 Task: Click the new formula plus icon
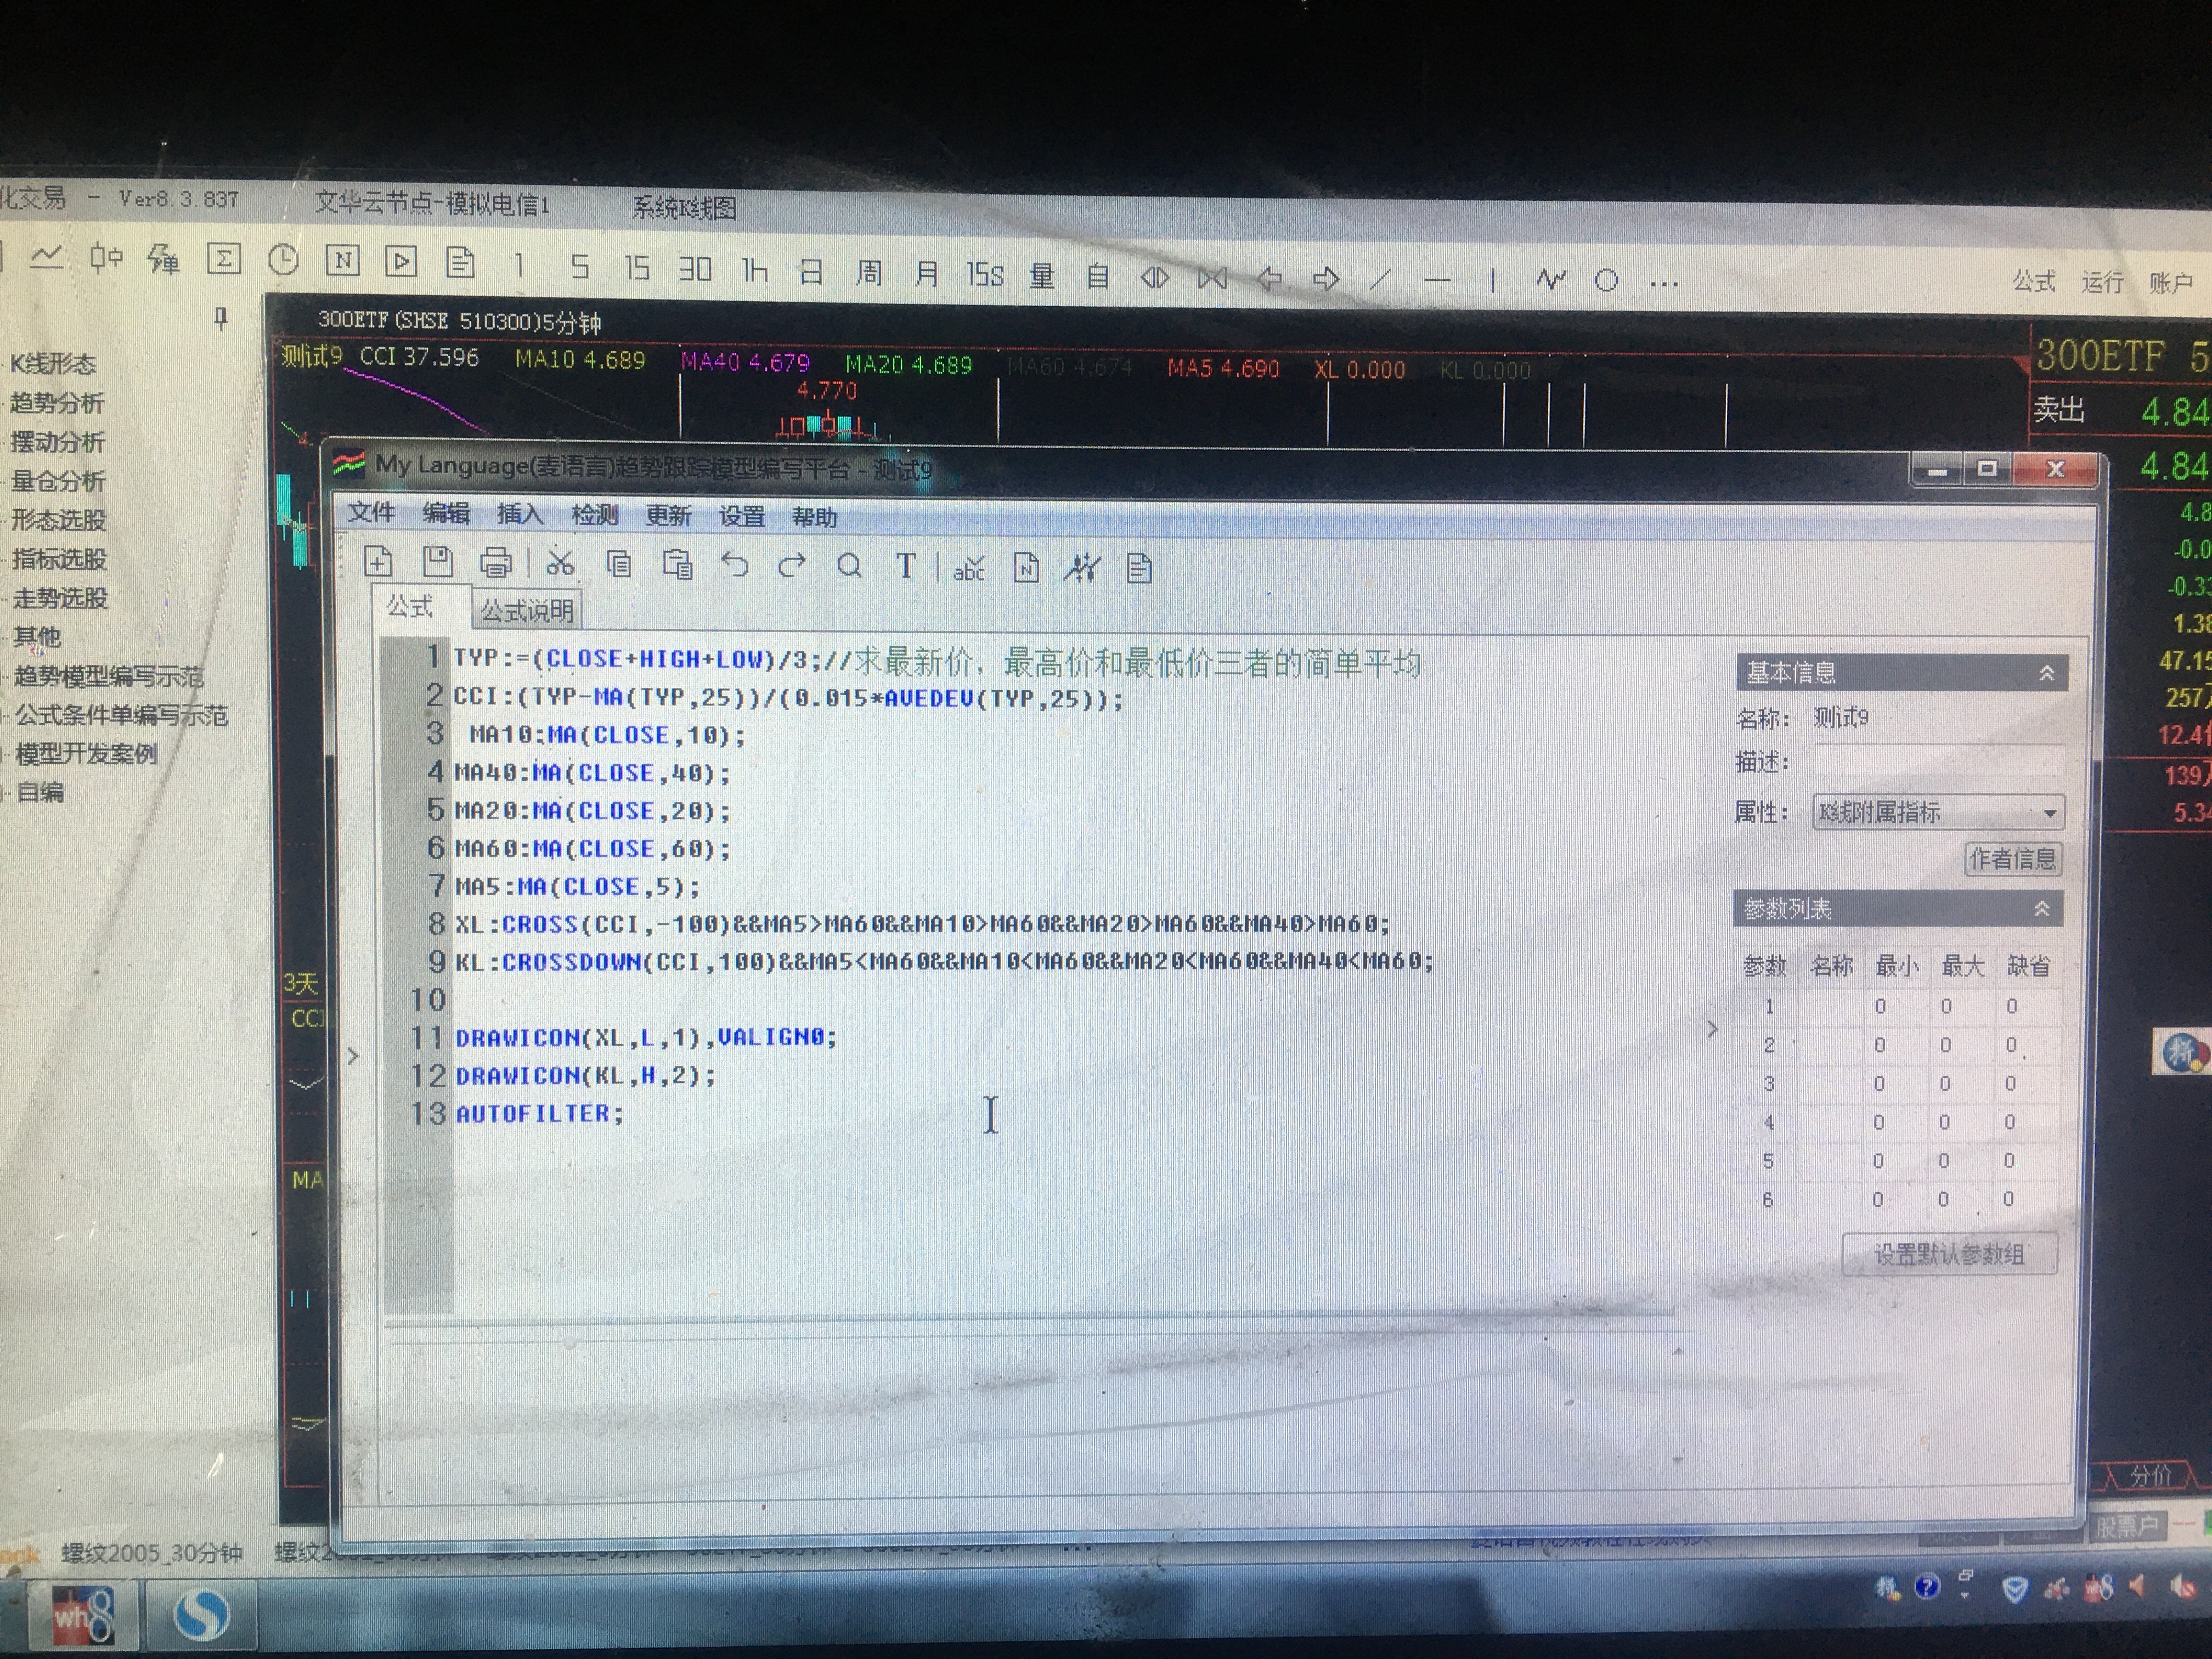click(378, 562)
